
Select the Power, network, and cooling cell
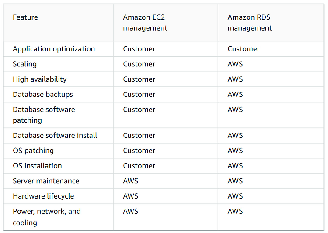pyautogui.click(x=47, y=217)
